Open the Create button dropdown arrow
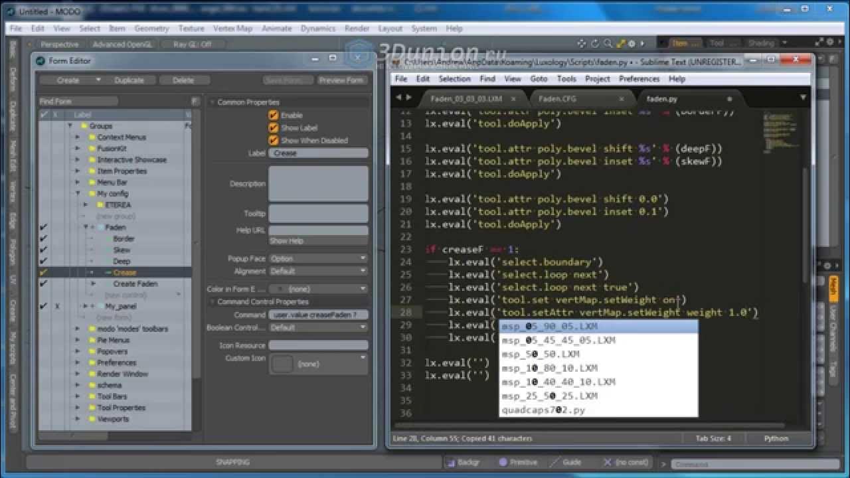850x478 pixels. coord(98,80)
